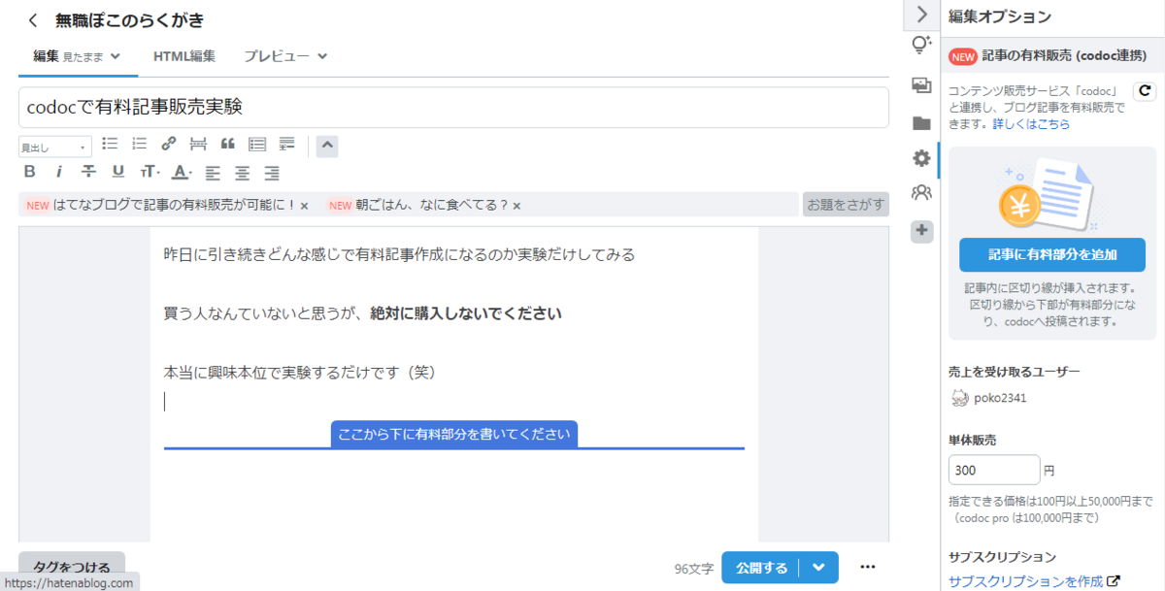Click the 無職ぽこのらくがき blog title
This screenshot has height=591, width=1165.
[130, 20]
